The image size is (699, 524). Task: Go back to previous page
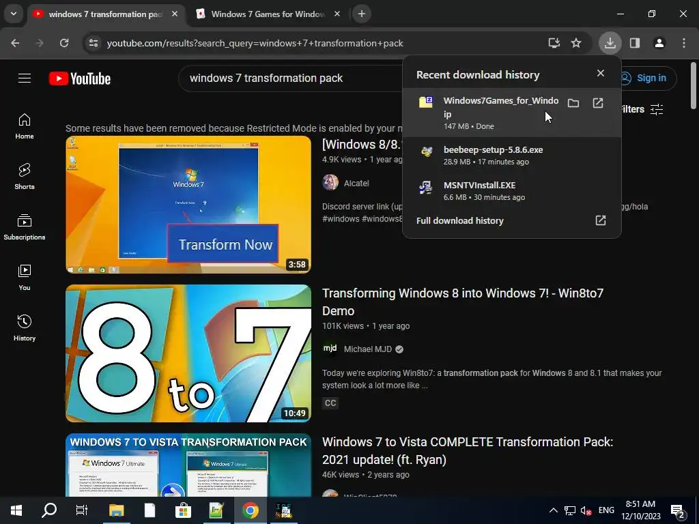click(x=15, y=43)
